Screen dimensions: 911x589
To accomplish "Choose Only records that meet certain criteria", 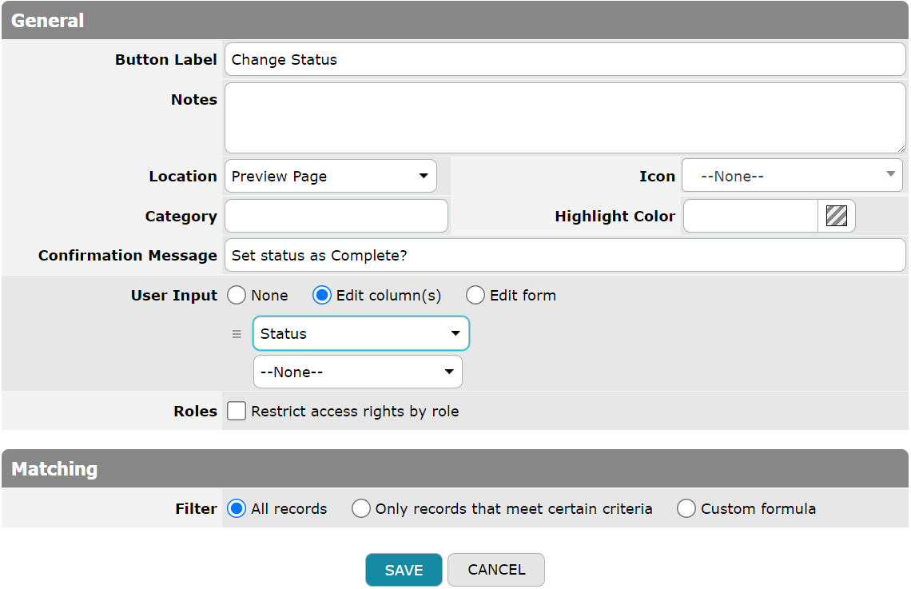I will [361, 509].
